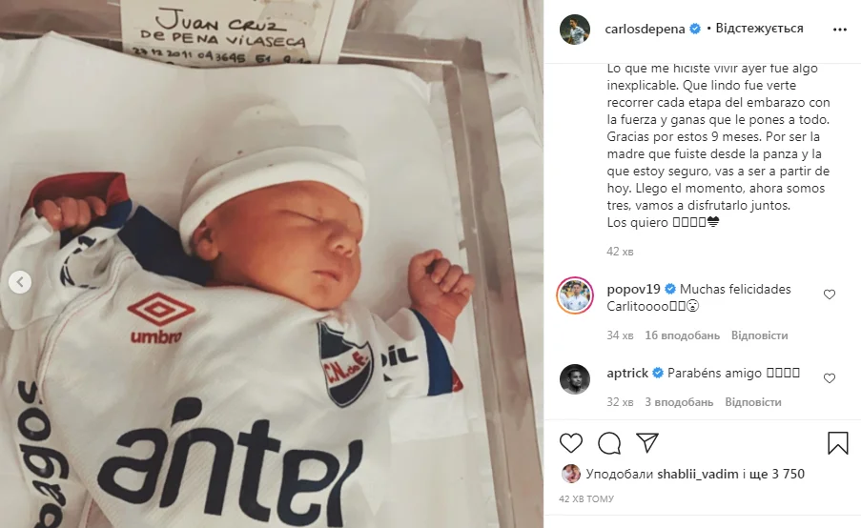Open carlosdepena profile avatar
Viewport: 861px width, 528px height.
pyautogui.click(x=574, y=30)
